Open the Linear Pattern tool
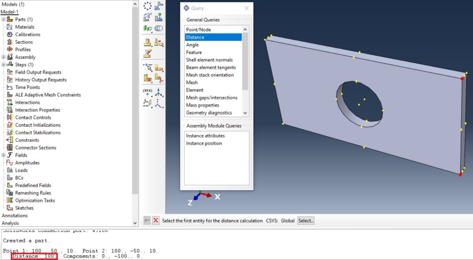The width and height of the screenshot is (473, 260). pos(159,6)
